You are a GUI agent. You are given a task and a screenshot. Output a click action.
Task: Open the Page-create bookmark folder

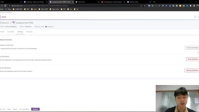click(54, 9)
